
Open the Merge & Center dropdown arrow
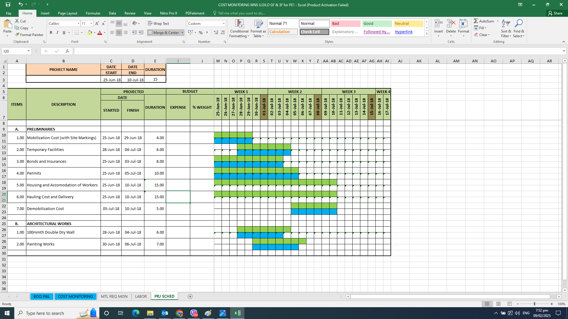coord(183,32)
